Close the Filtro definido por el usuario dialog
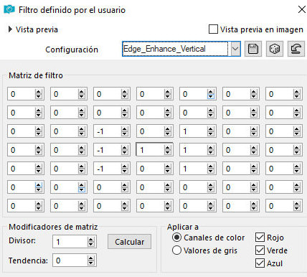This screenshot has width=307, height=277. [302, 9]
